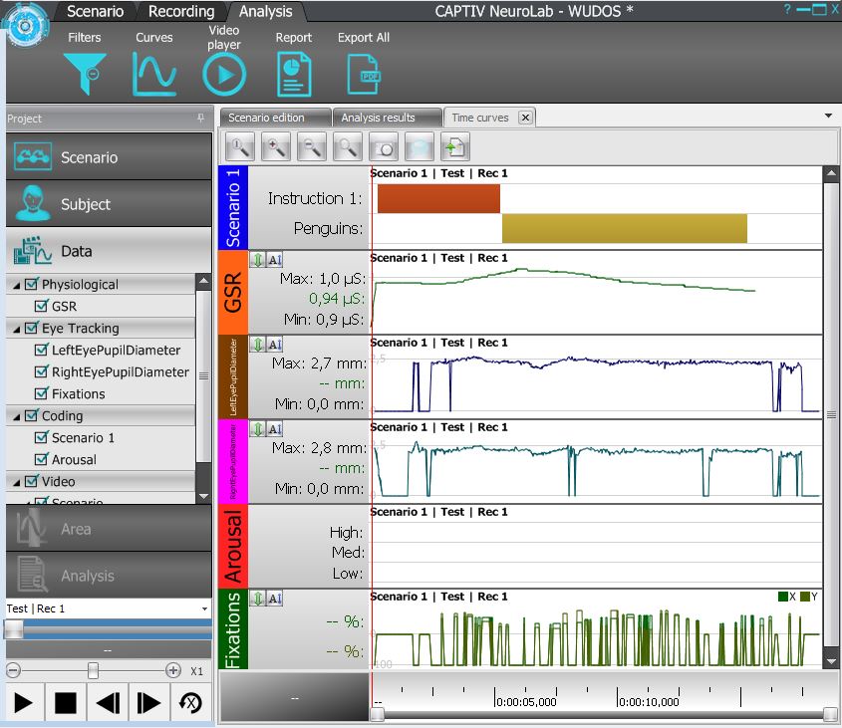Click the playback speed slider handle
This screenshot has width=842, height=728.
[x=93, y=670]
